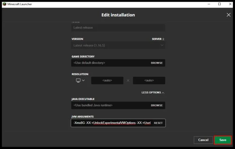Reset the JVM arguments
Viewport: 235px width, 149px height.
[158, 123]
